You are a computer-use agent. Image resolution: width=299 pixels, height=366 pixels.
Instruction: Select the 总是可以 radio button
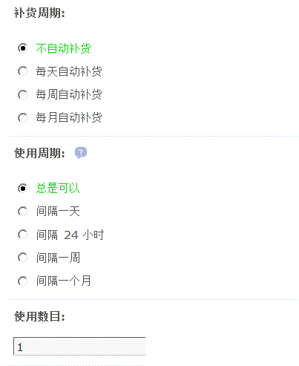click(x=22, y=189)
